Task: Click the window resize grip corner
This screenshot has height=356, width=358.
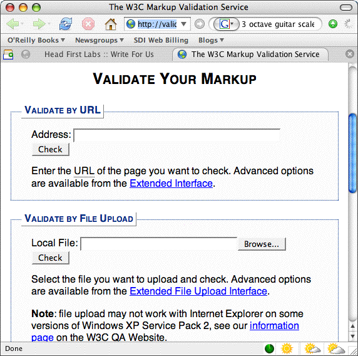Action: point(354,351)
